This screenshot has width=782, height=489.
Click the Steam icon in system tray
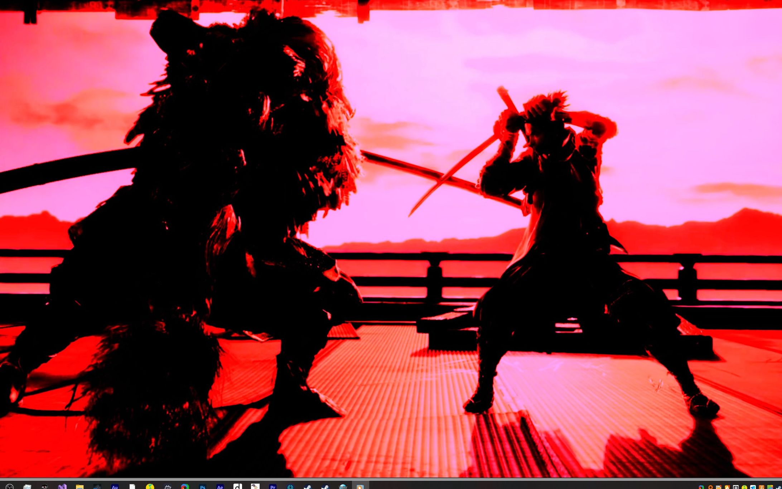[778, 487]
